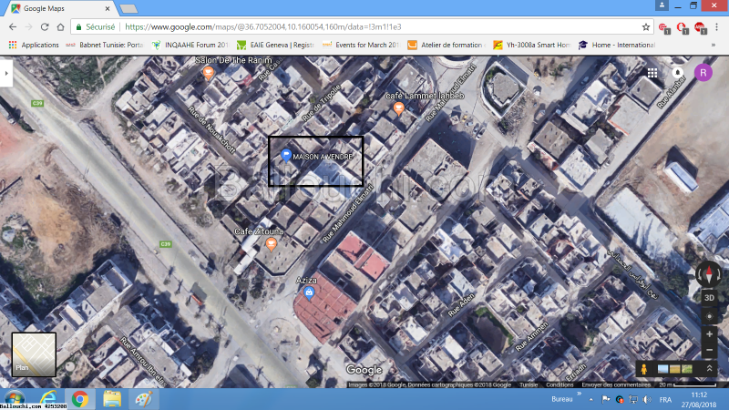Open Action Center flag icon

point(605,399)
